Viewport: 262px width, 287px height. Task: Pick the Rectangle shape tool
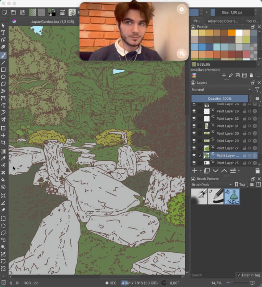(x=3, y=70)
